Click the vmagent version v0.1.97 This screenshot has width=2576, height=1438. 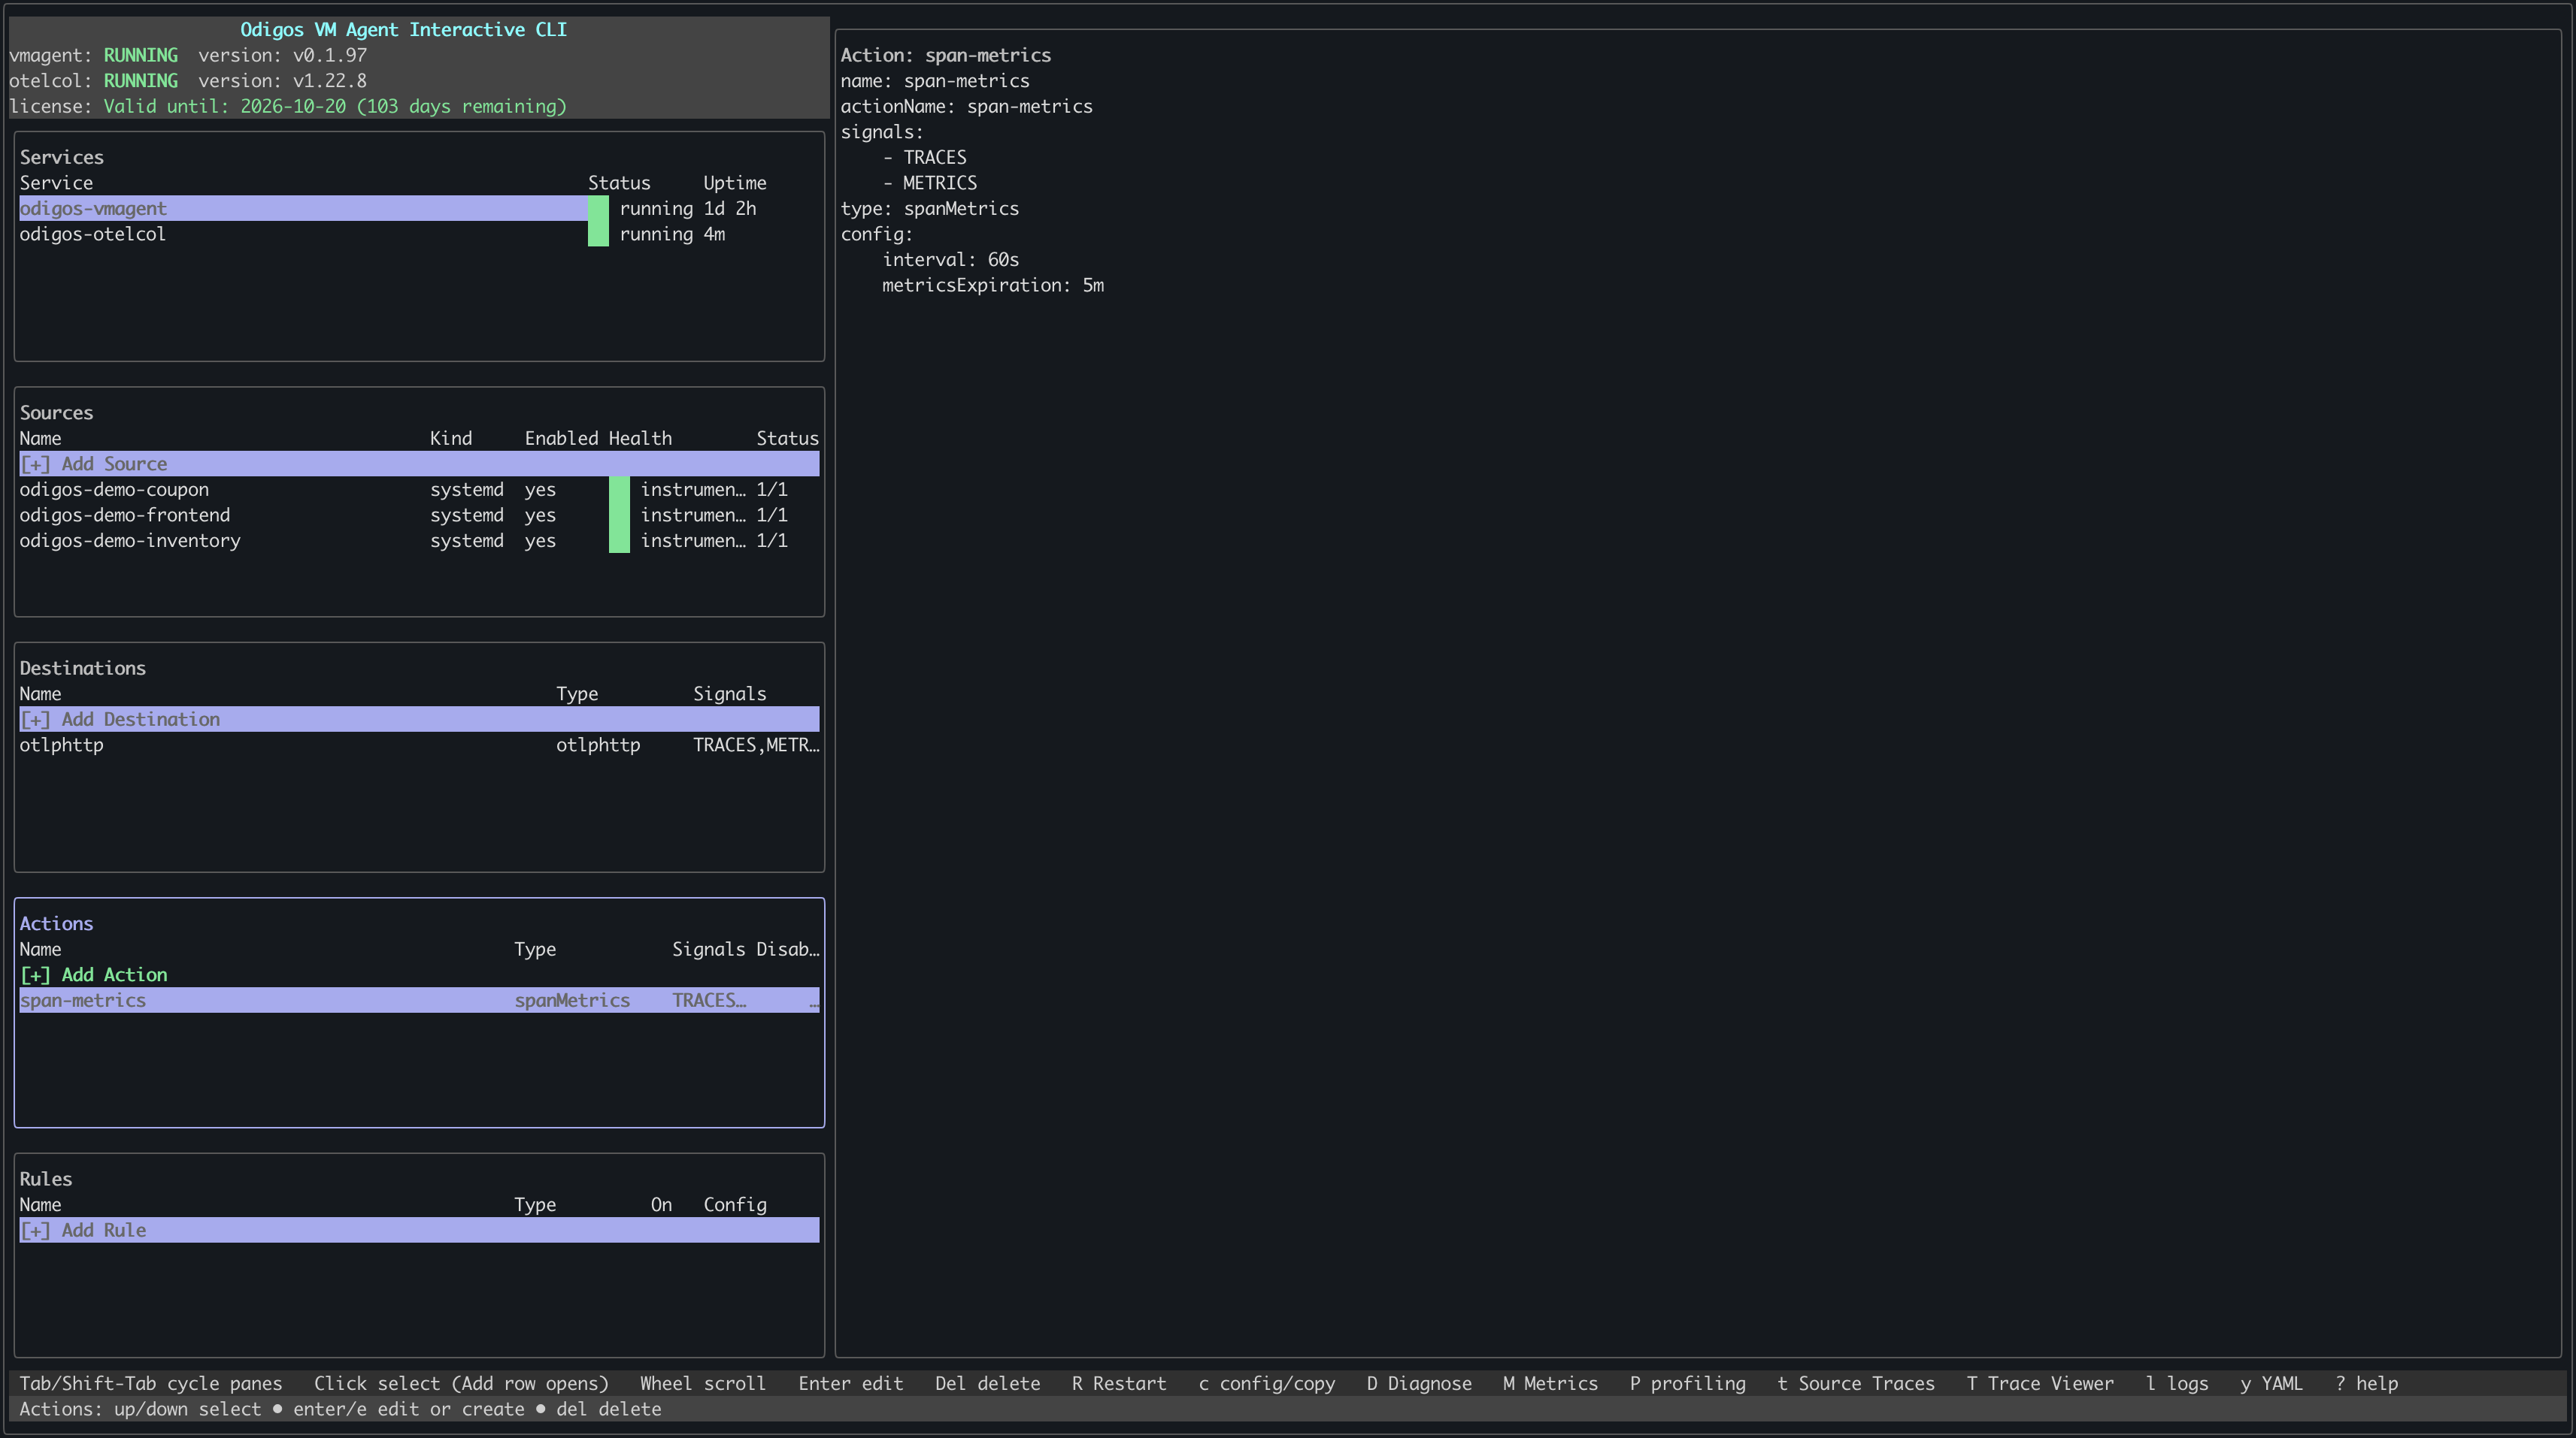pos(283,55)
